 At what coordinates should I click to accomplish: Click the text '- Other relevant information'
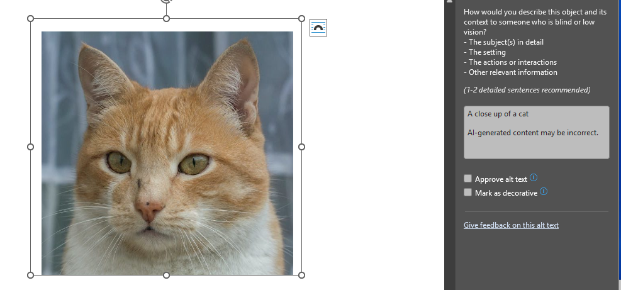510,72
